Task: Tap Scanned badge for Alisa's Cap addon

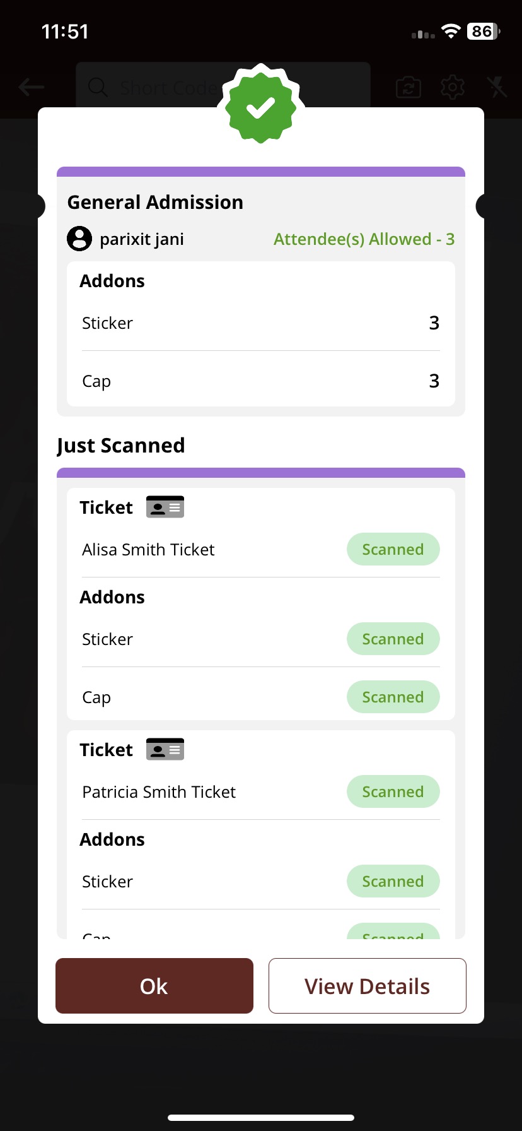Action: [x=393, y=697]
